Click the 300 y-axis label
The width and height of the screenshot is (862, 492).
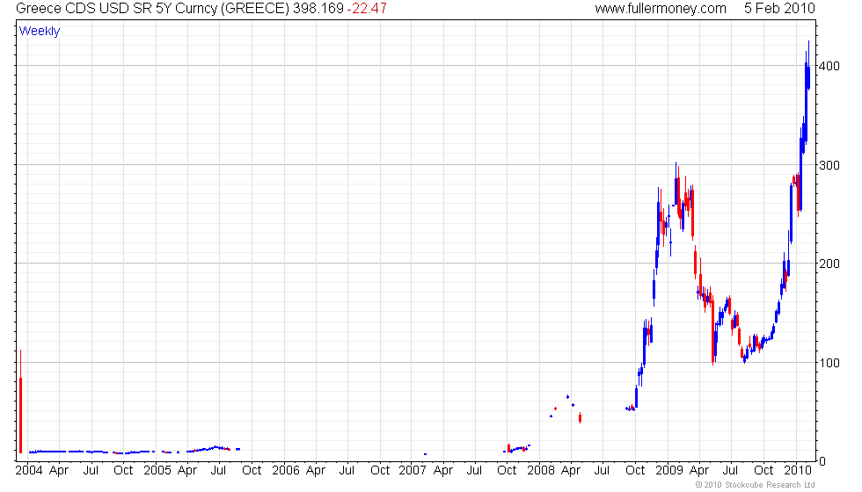829,165
